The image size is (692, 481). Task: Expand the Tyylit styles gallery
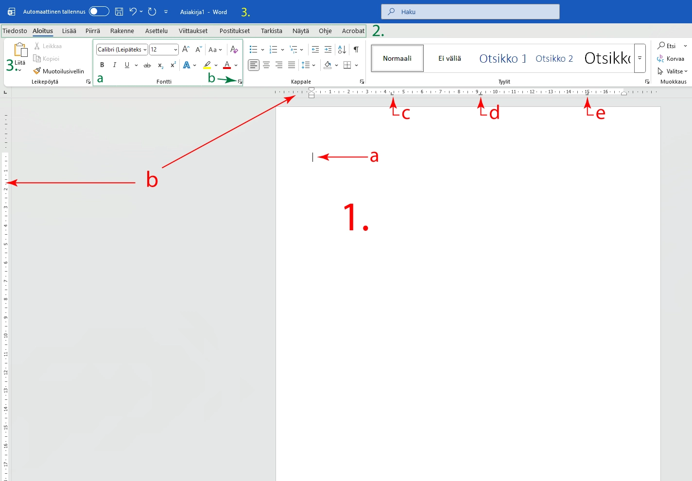click(640, 58)
